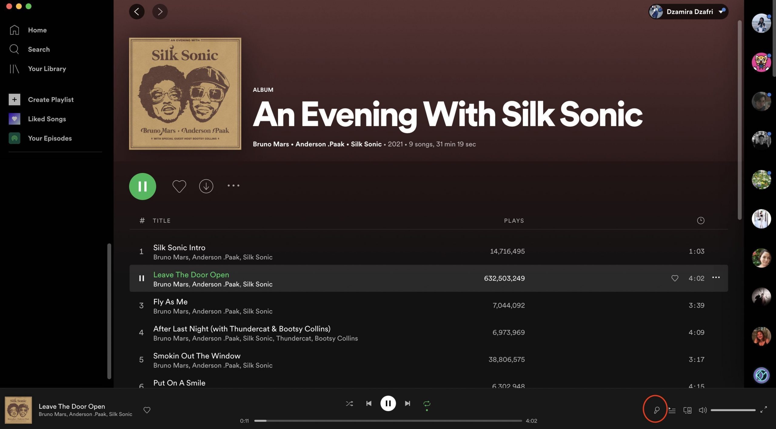Screen dimensions: 776x429
Task: Open the Dzamira Dzafri profile dropdown
Action: click(x=688, y=12)
